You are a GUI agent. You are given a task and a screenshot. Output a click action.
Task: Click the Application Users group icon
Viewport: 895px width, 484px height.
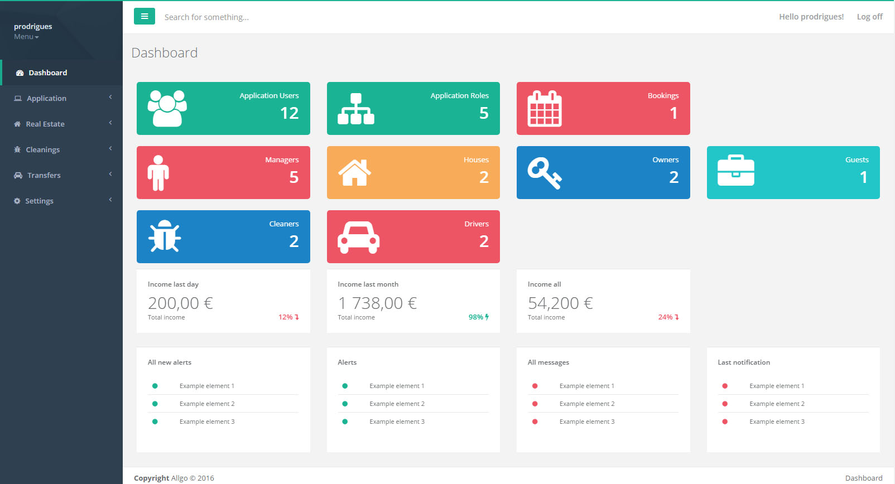pos(167,108)
